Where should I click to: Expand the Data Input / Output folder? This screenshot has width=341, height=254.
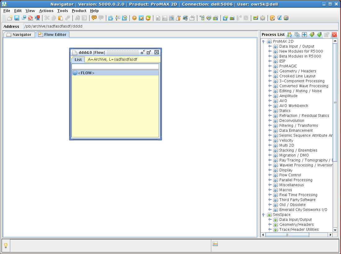(x=270, y=46)
